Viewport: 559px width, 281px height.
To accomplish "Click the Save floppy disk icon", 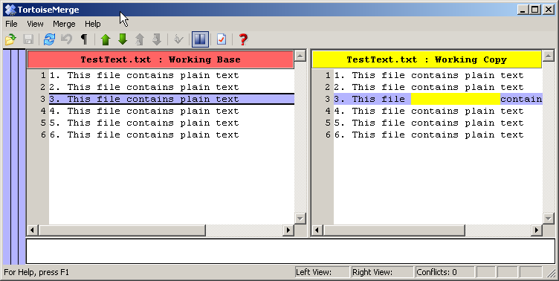I will [x=28, y=39].
